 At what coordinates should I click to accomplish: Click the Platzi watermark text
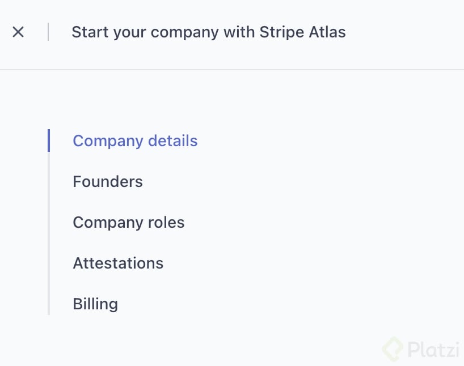coord(433,350)
